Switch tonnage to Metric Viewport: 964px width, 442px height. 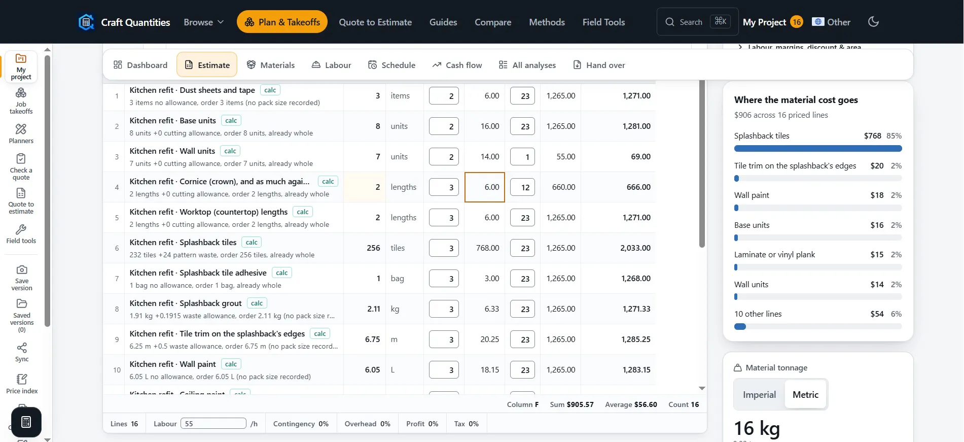805,394
